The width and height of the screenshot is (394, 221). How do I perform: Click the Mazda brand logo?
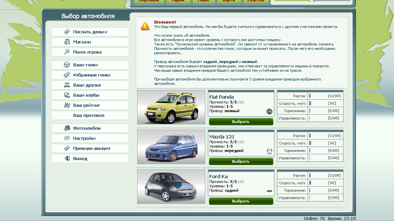[x=269, y=151]
